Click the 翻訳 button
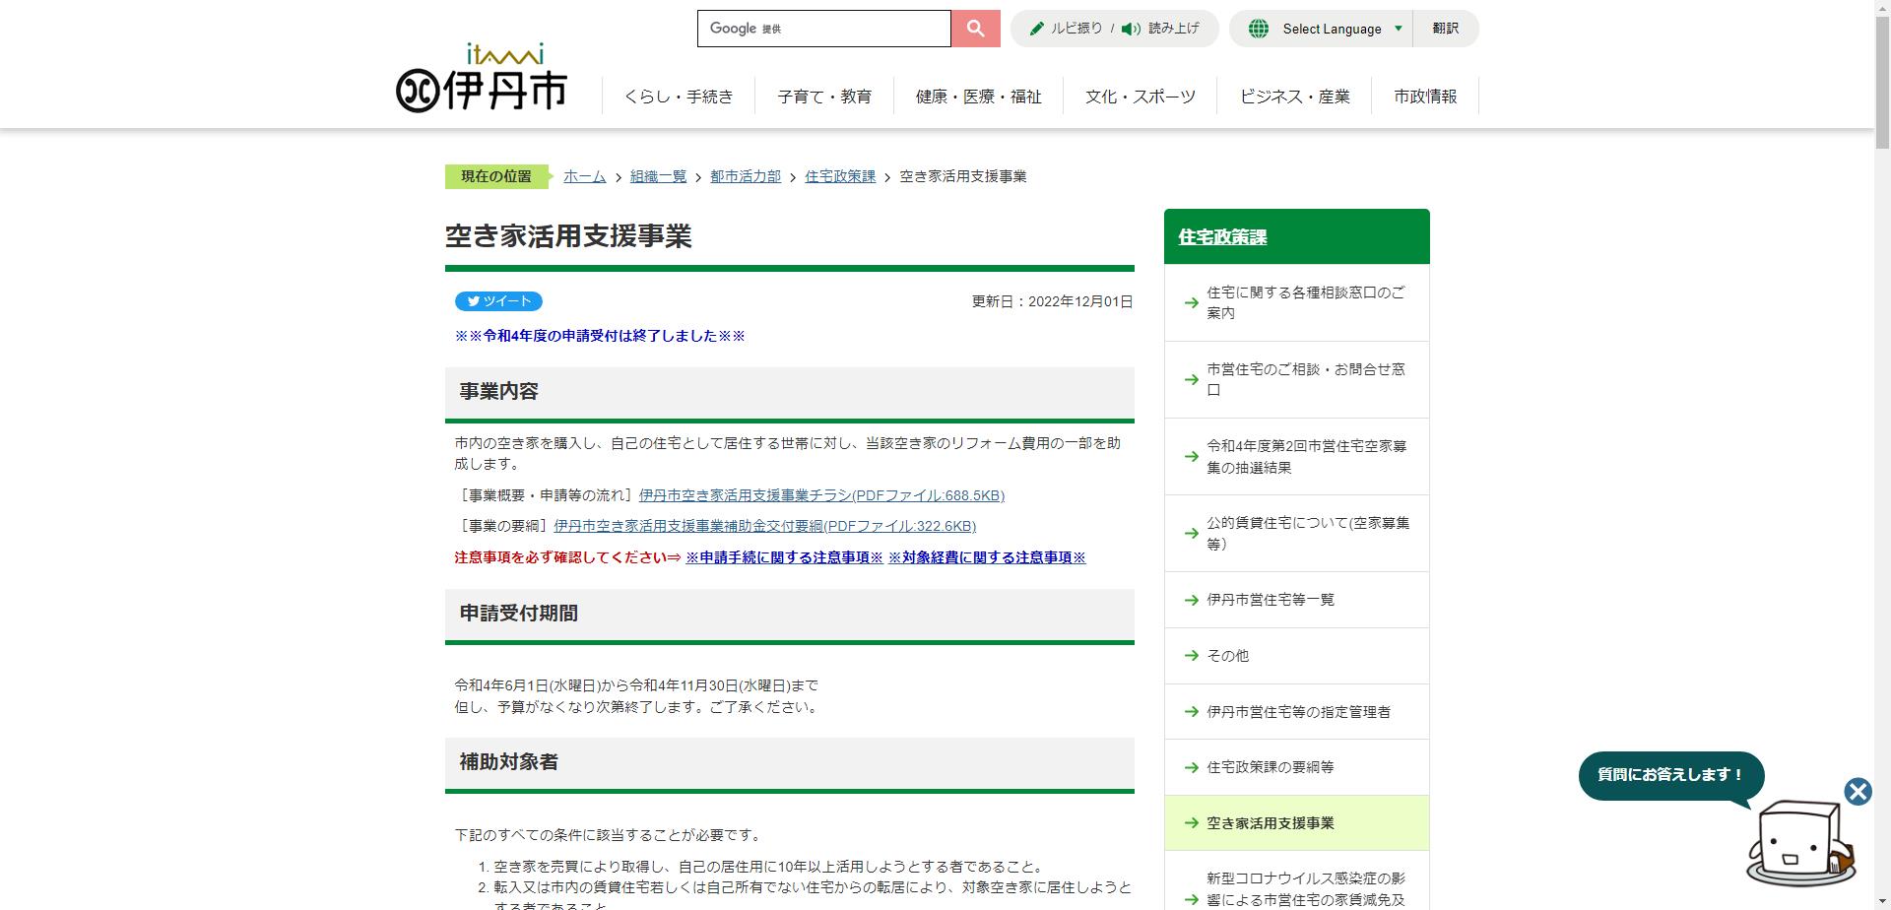 (x=1445, y=29)
